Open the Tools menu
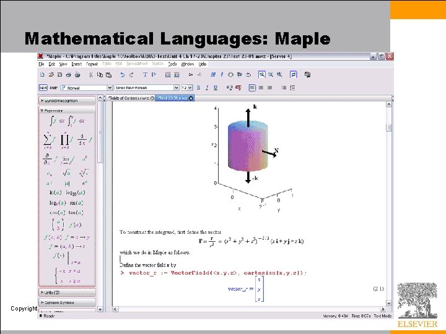The image size is (446, 334). [172, 64]
